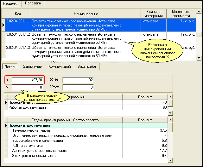Switch to the Виды работ tab
This screenshot has width=203, height=167.
pyautogui.click(x=87, y=66)
